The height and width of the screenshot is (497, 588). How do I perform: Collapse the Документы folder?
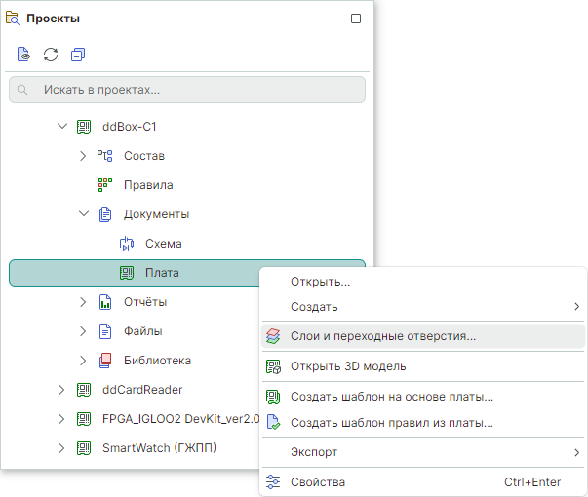84,214
